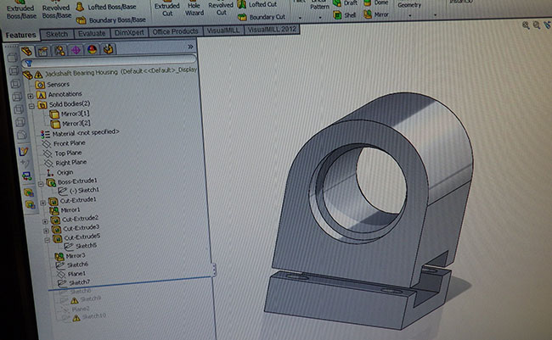Open the DimXpertManager tab icon
The height and width of the screenshot is (340, 552).
(76, 50)
